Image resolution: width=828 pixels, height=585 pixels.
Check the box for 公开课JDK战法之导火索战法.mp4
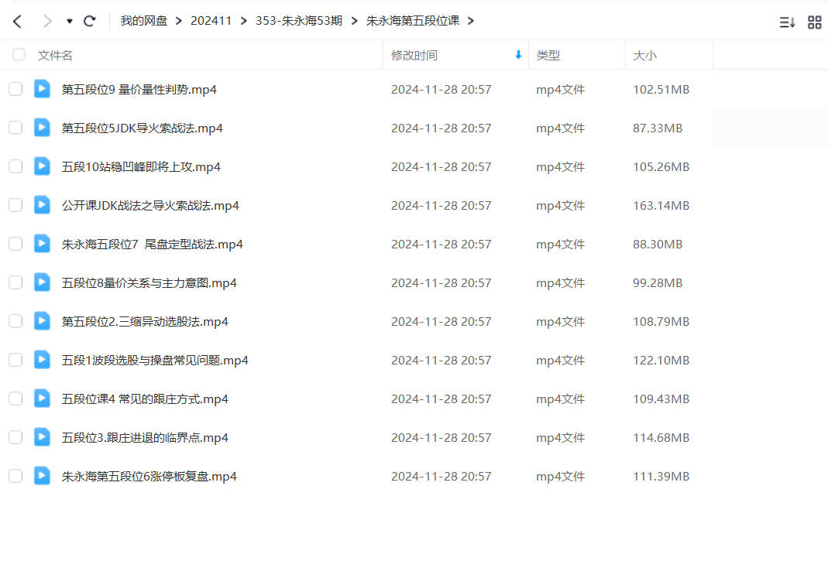(x=15, y=205)
